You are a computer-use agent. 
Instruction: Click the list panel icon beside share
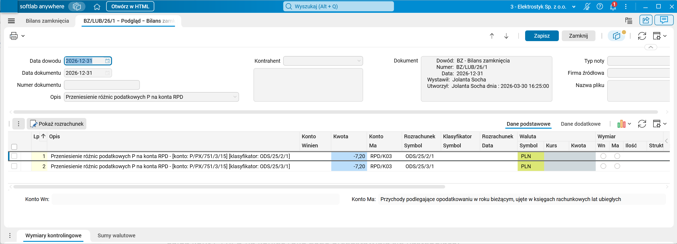coord(629,21)
